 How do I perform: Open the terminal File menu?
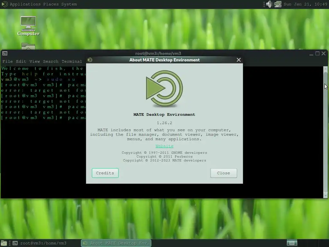(8, 61)
